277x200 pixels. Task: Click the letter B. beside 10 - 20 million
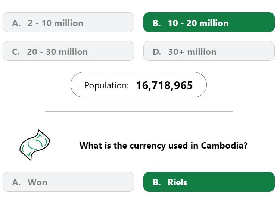click(x=157, y=23)
